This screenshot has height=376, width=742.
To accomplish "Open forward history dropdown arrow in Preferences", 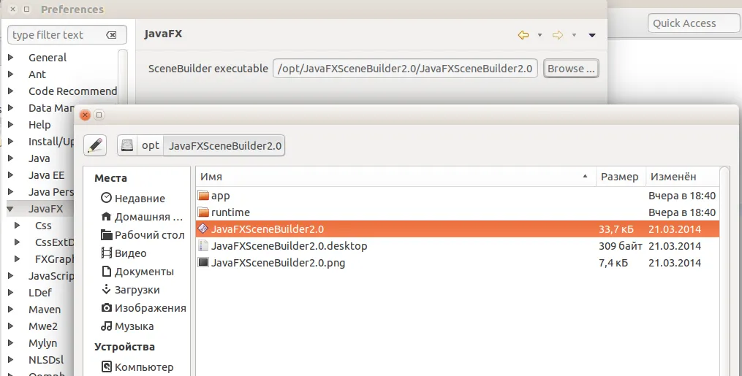I will 574,35.
